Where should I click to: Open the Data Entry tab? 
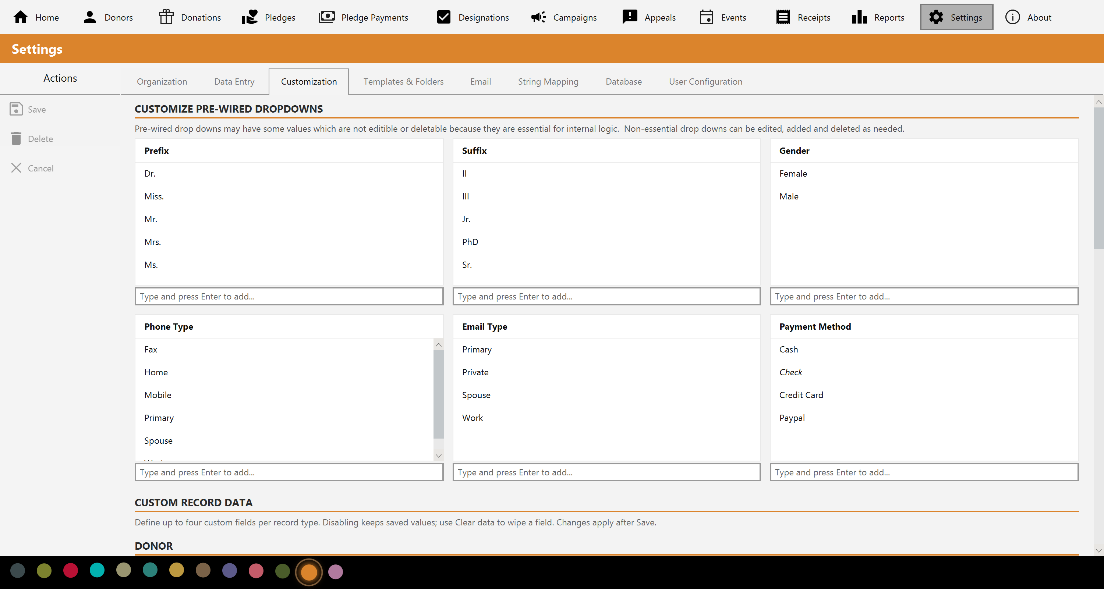tap(234, 82)
